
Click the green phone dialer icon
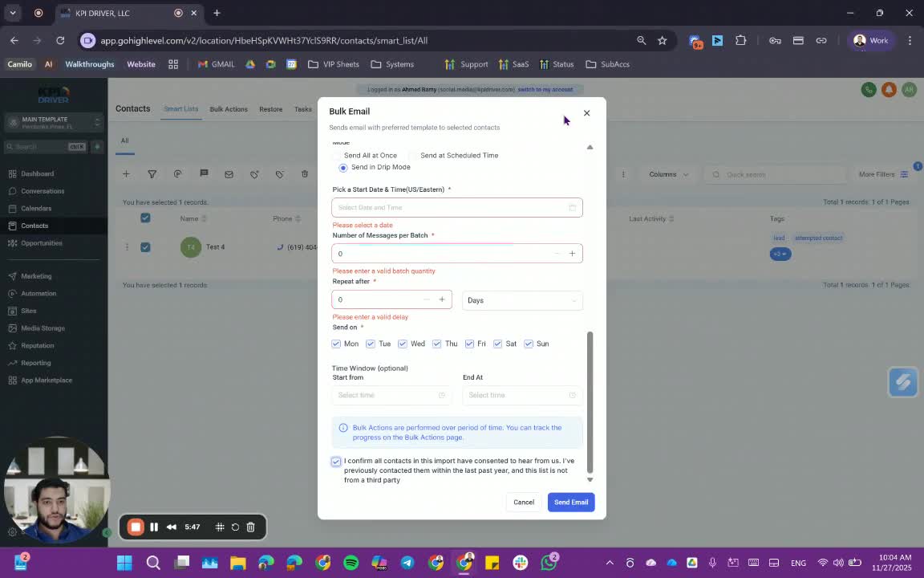point(869,90)
